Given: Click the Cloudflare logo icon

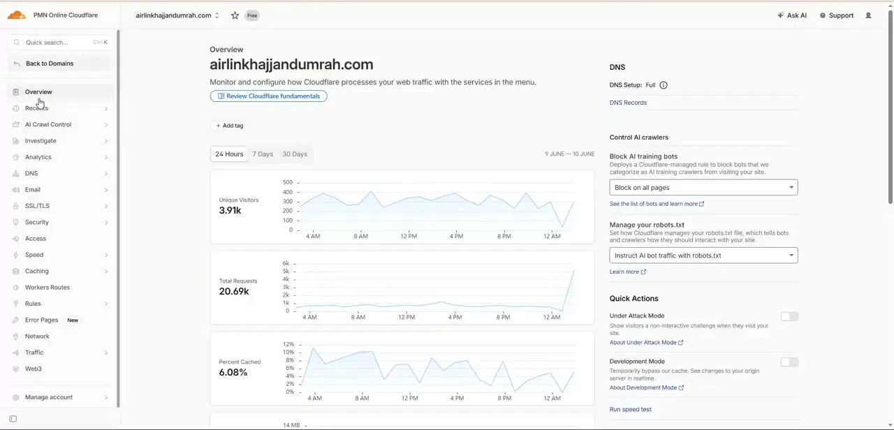Looking at the screenshot, I should (x=16, y=15).
